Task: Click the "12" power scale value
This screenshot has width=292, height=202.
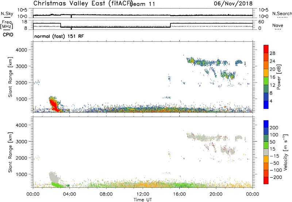Action: pos(272,85)
